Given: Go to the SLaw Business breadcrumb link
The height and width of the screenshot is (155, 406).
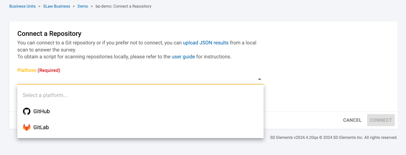Looking at the screenshot, I should click(x=57, y=6).
